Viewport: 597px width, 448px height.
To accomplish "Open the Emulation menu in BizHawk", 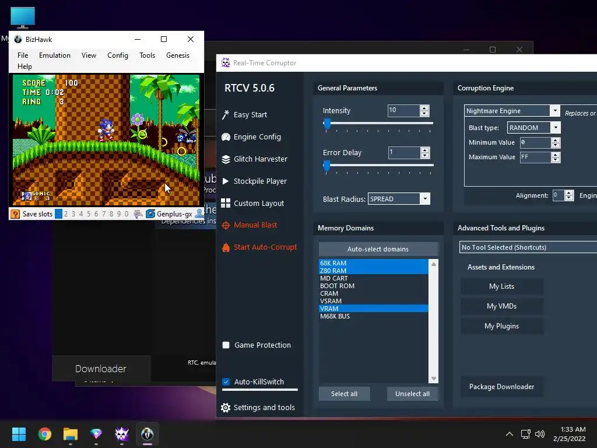I will click(54, 55).
